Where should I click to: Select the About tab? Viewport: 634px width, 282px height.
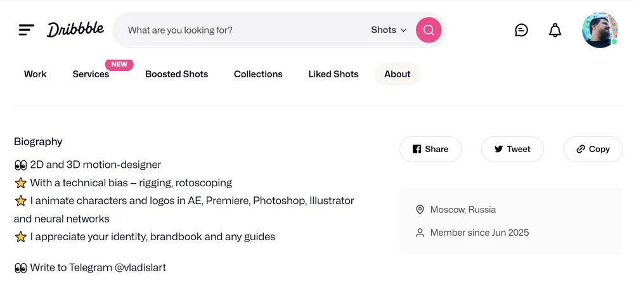click(398, 74)
